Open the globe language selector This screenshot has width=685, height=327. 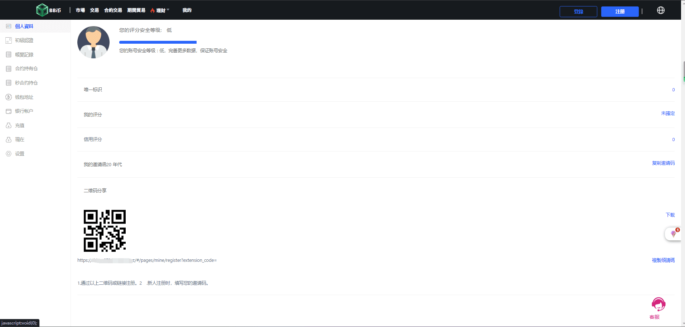[661, 10]
